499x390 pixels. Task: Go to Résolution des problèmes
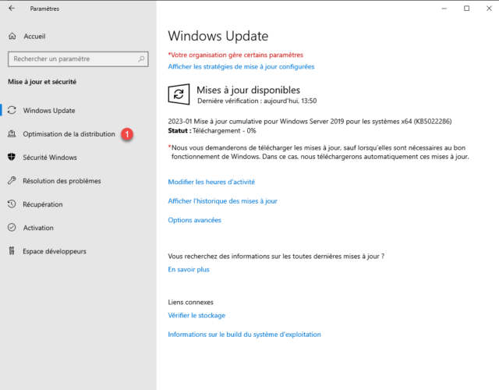(62, 181)
